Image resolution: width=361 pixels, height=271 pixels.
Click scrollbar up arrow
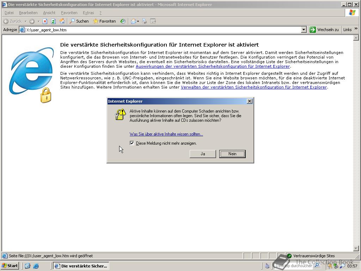[x=356, y=37]
